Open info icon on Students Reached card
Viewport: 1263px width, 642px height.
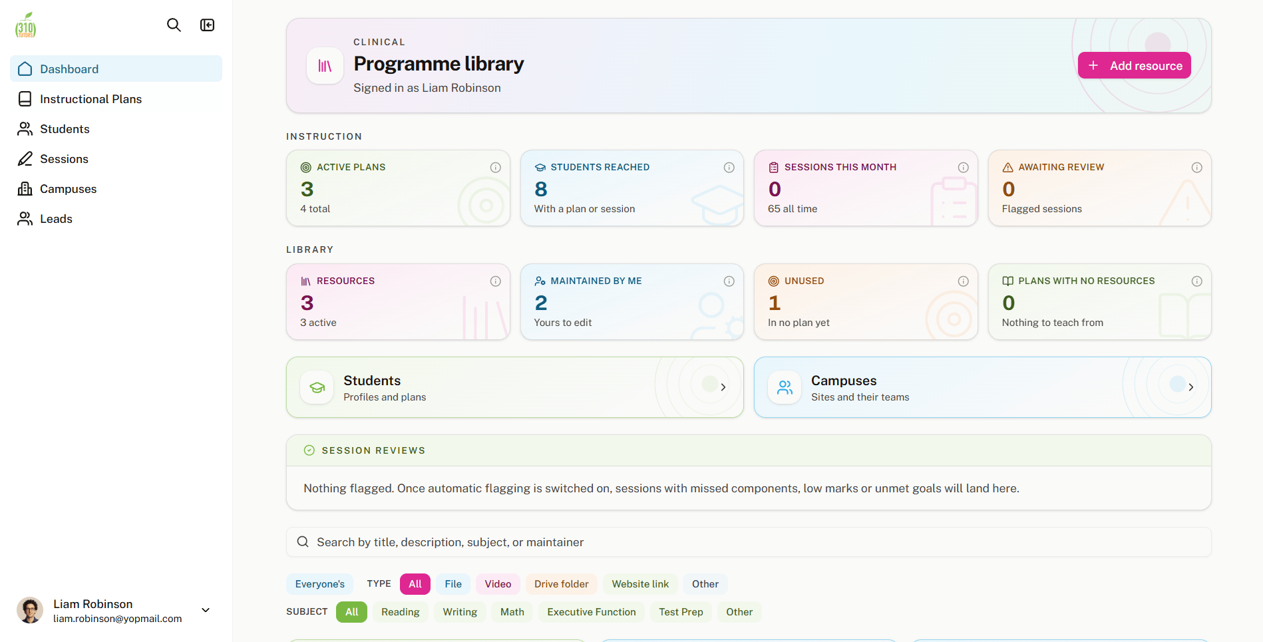click(x=729, y=168)
